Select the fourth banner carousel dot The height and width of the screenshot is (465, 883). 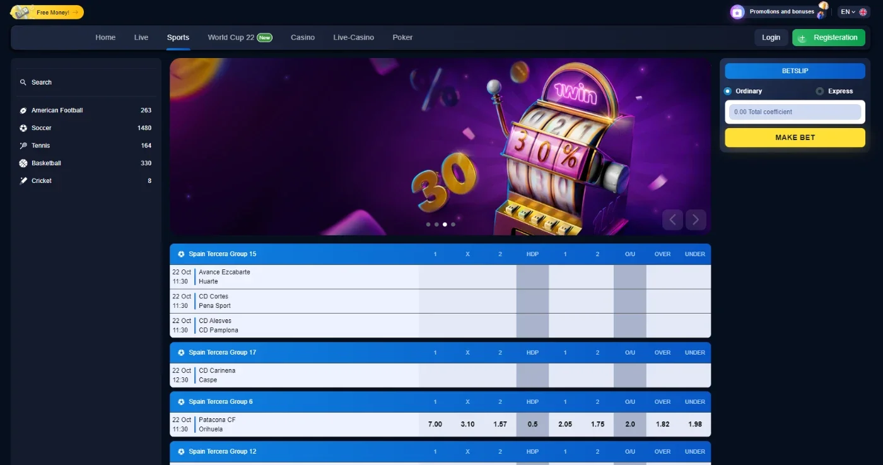(x=453, y=225)
